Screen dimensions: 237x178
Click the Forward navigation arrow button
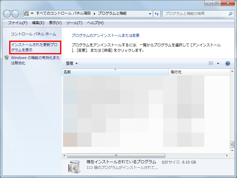[15, 14]
